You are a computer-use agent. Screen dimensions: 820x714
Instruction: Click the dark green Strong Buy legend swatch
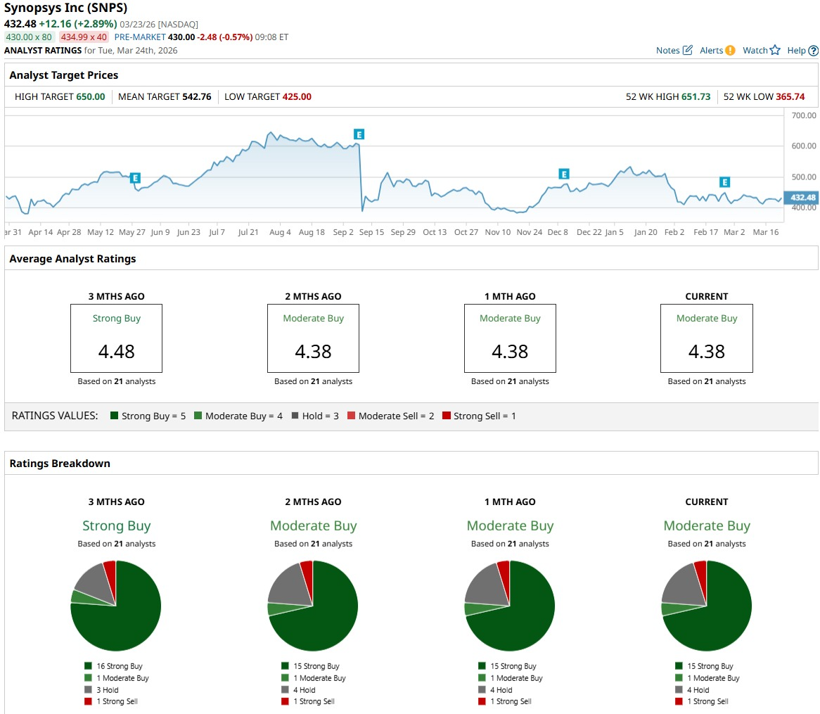click(x=114, y=415)
